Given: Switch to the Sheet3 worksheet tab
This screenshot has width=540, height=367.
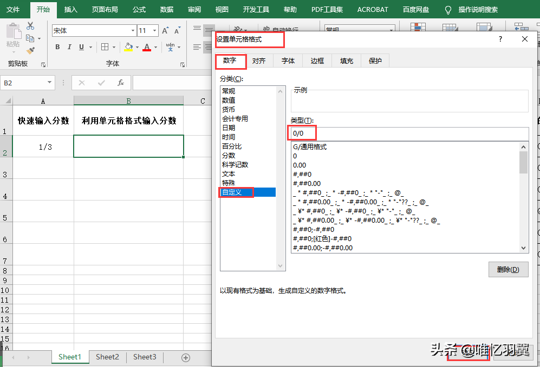Looking at the screenshot, I should pos(145,357).
